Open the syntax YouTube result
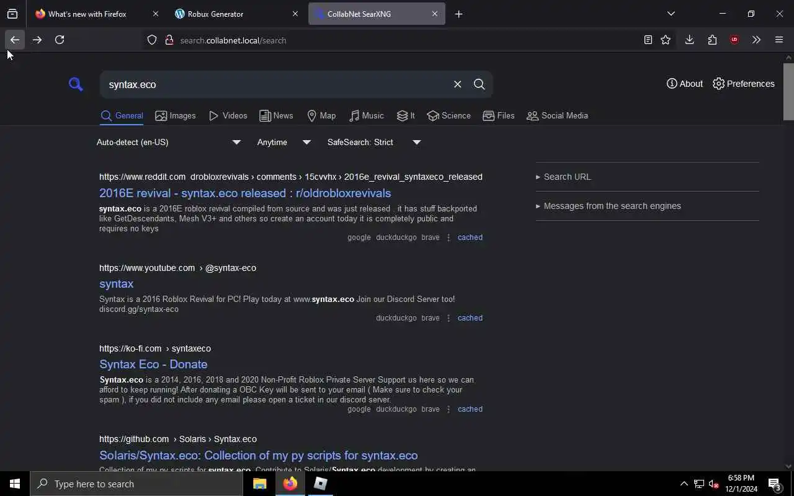Screen dimensions: 794x496 (x=116, y=283)
